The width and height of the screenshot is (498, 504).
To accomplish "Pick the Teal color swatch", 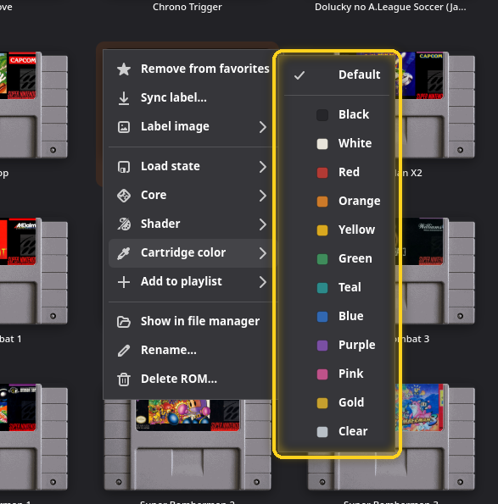I will point(322,288).
